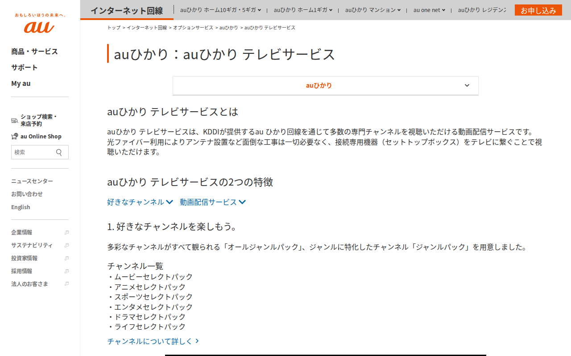The image size is (571, 356).
Task: Jump to 動画配信サービス section
Action: (x=213, y=202)
